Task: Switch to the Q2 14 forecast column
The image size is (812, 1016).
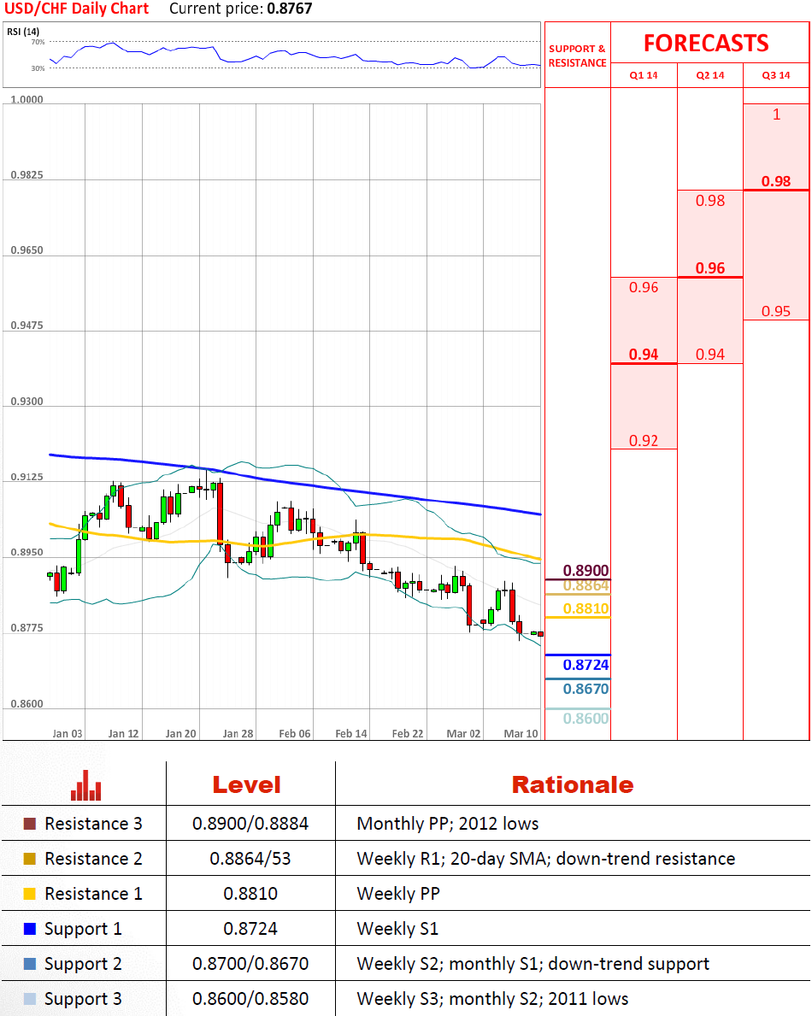Action: point(709,75)
